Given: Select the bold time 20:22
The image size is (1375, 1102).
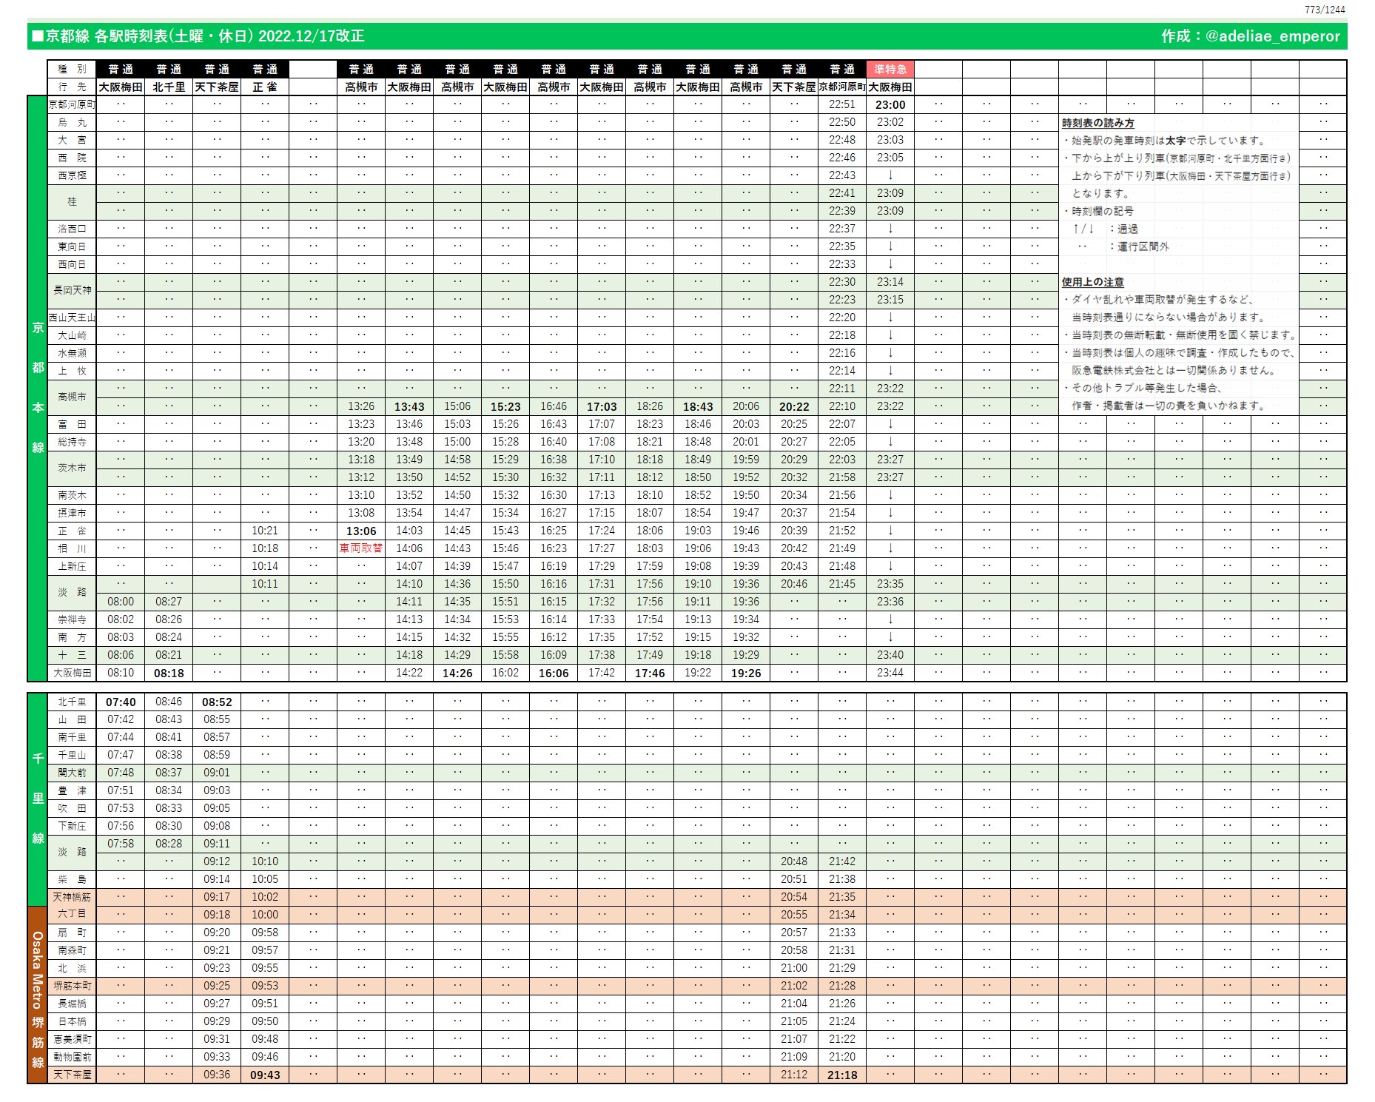Looking at the screenshot, I should (x=794, y=406).
